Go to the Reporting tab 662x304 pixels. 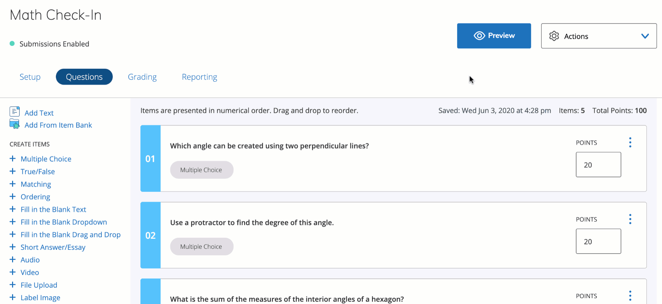(199, 77)
